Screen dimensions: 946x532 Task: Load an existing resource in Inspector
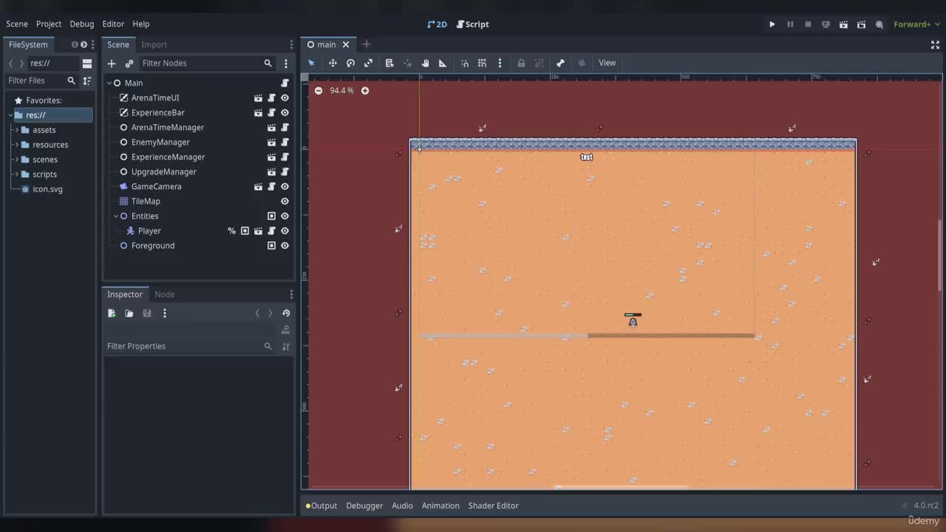129,313
